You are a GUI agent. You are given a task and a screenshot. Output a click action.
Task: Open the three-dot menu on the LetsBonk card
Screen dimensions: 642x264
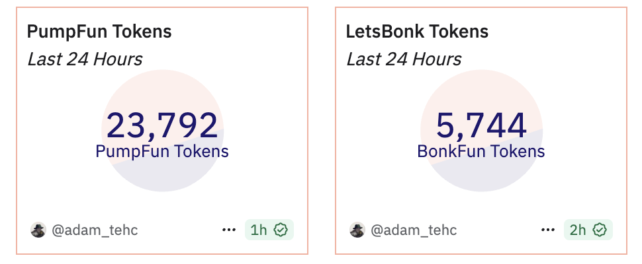(548, 230)
